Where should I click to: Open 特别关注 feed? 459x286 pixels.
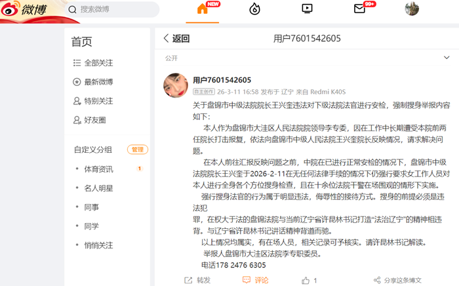click(98, 101)
